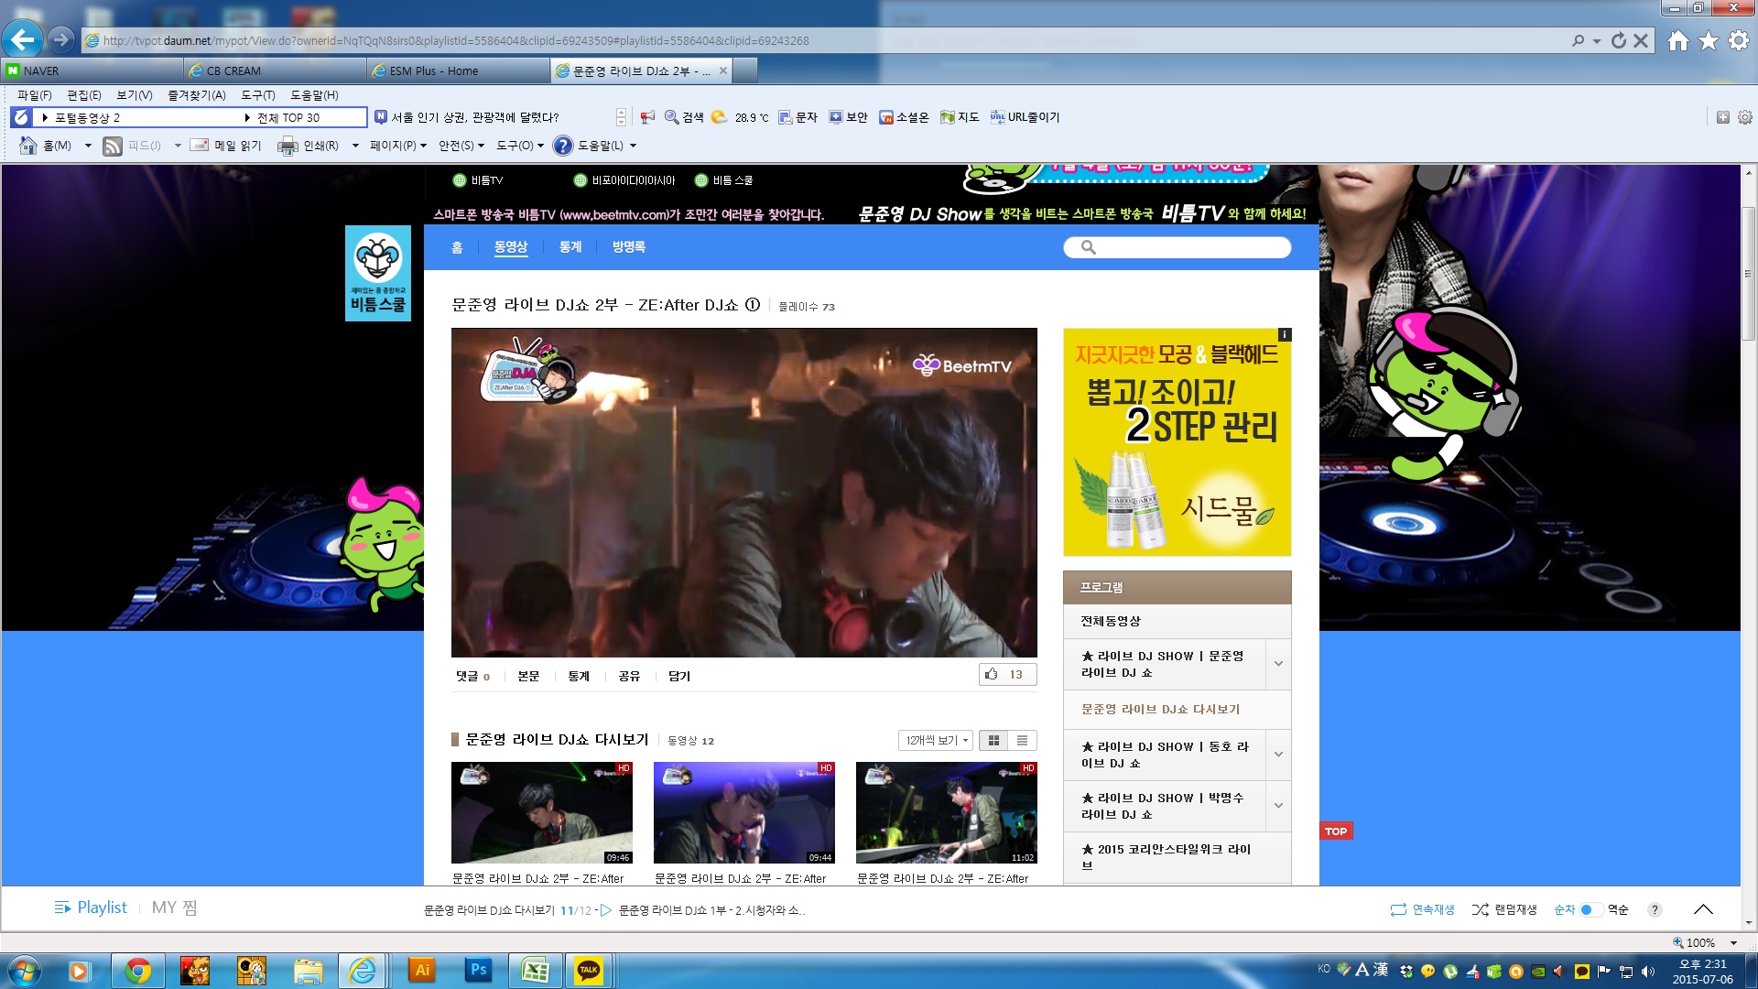Open the 즐겨찾기(A) menu
1758x989 pixels.
[196, 95]
